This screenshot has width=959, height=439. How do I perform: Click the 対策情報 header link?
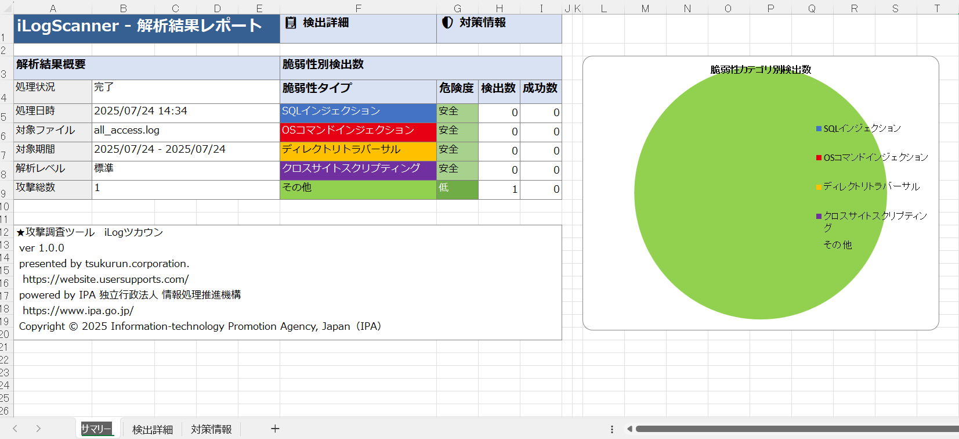click(482, 23)
